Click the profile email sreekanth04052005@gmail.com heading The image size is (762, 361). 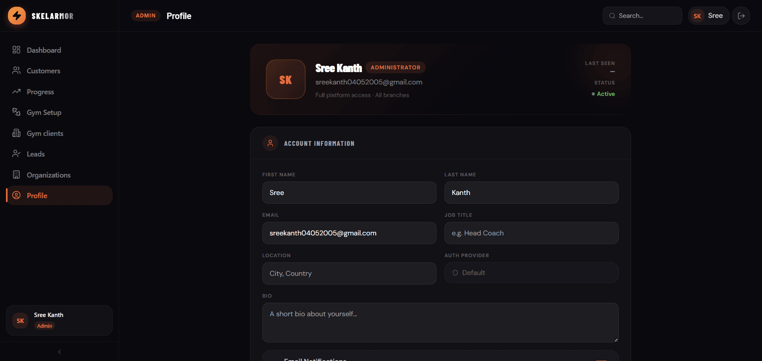point(369,82)
